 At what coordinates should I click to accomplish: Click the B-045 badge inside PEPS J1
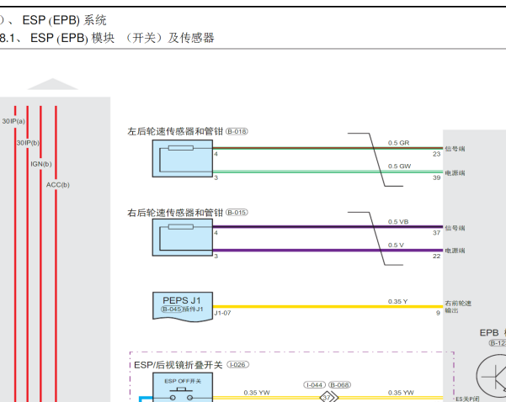pos(172,309)
